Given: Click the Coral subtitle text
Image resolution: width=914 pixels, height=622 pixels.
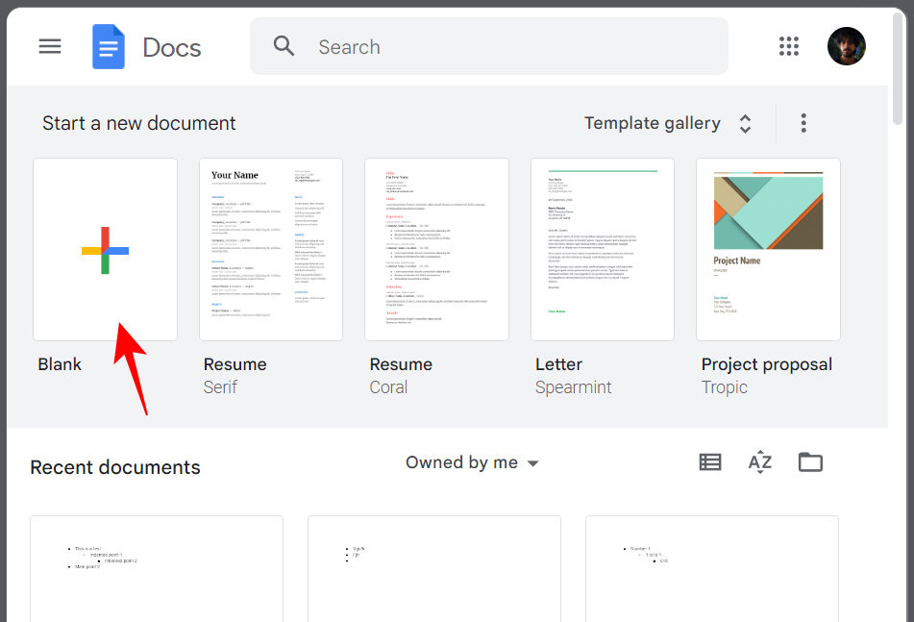Looking at the screenshot, I should pos(388,387).
